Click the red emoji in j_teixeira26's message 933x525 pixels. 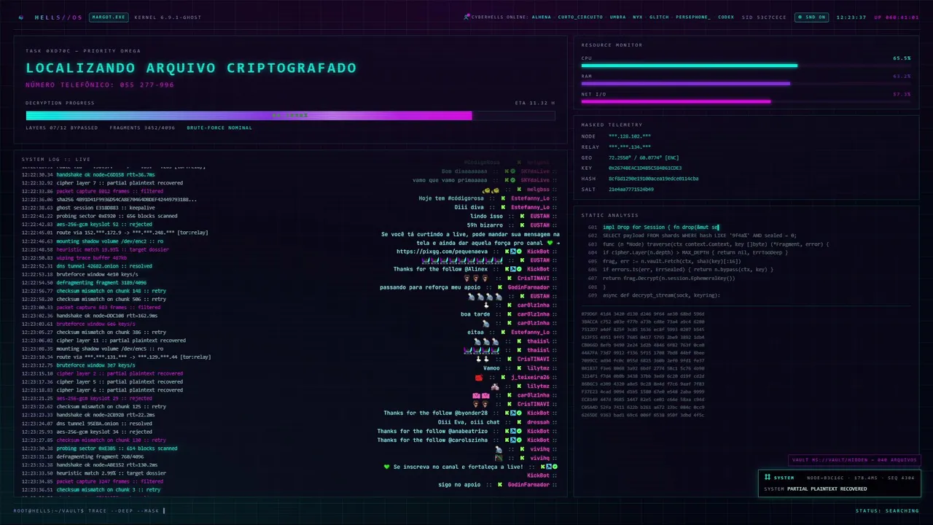(479, 377)
